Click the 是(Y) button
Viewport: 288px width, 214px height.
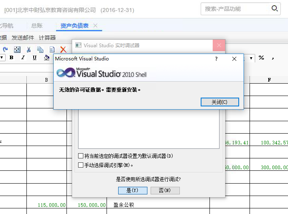click(x=133, y=190)
